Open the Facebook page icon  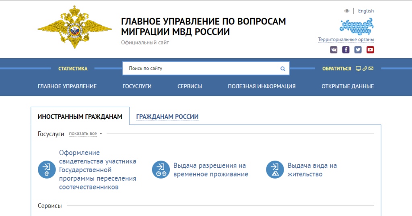coord(346,49)
